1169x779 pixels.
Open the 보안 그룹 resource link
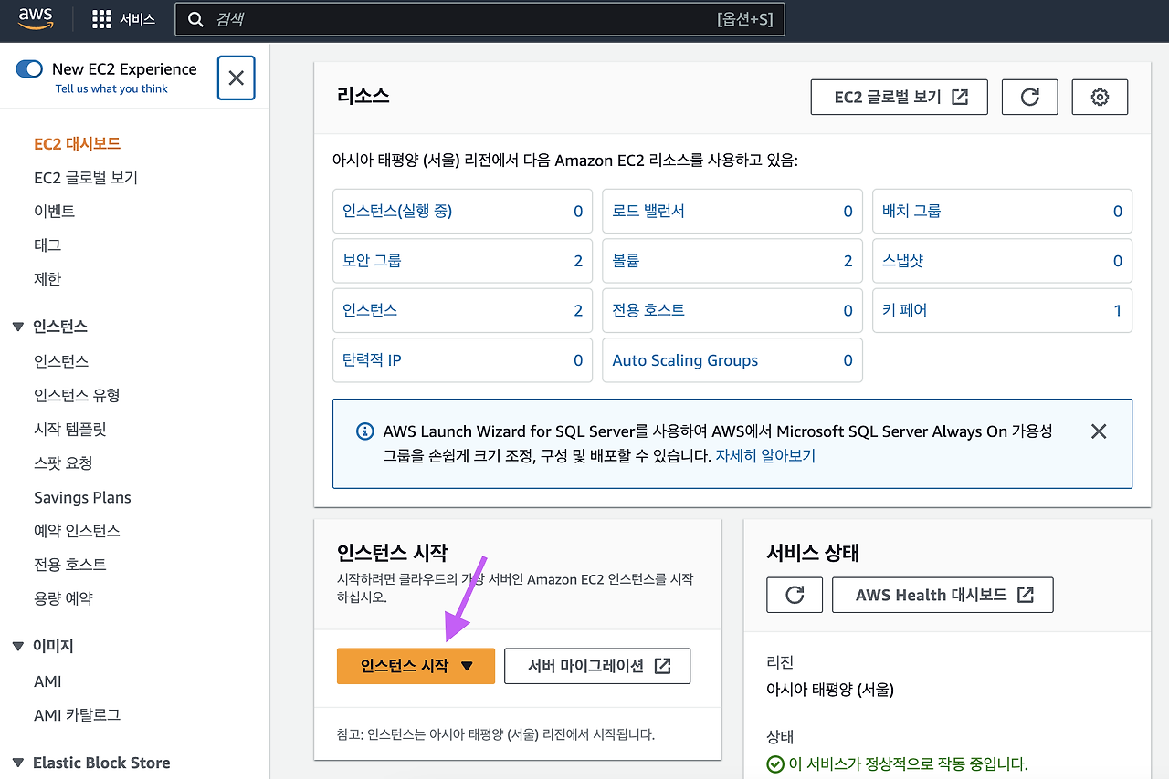coord(372,261)
